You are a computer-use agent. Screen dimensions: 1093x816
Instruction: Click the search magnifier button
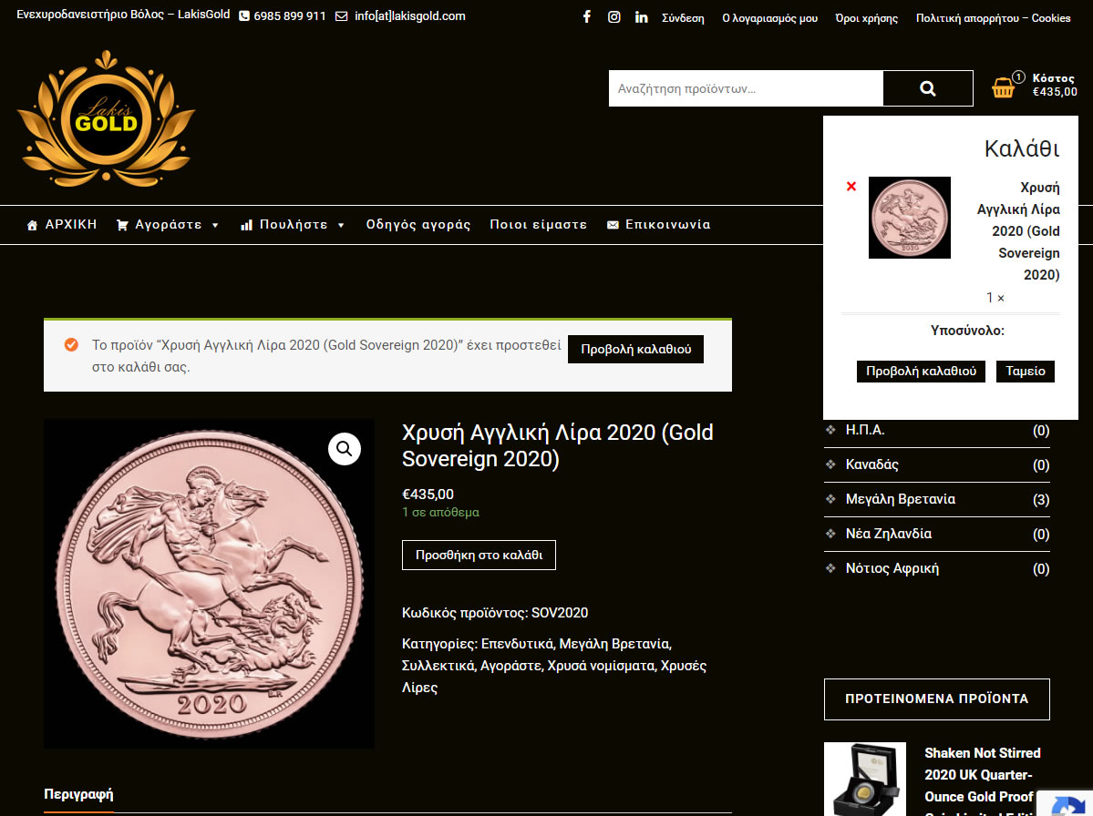928,88
